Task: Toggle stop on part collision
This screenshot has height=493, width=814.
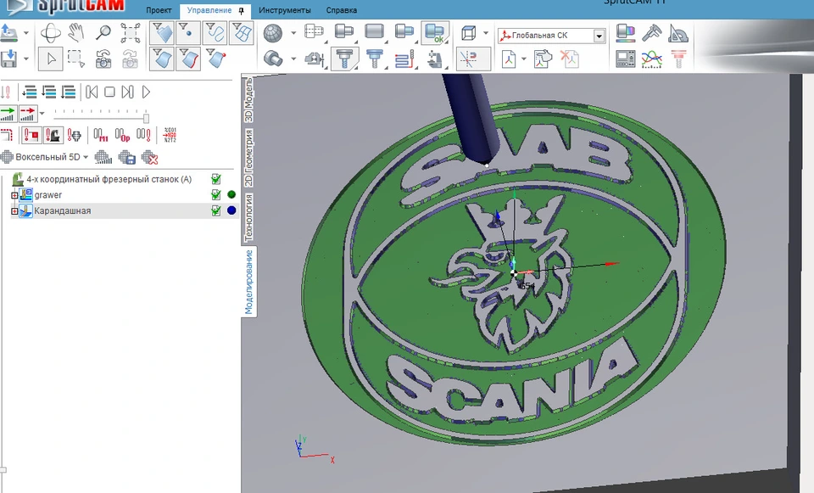Action: tap(31, 135)
